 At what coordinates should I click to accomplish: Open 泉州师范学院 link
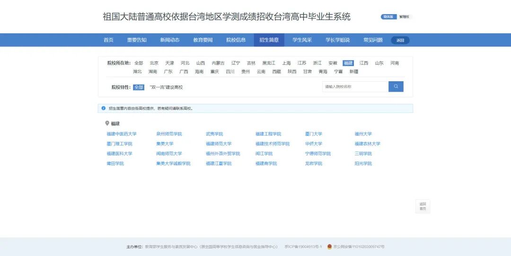[x=169, y=134]
